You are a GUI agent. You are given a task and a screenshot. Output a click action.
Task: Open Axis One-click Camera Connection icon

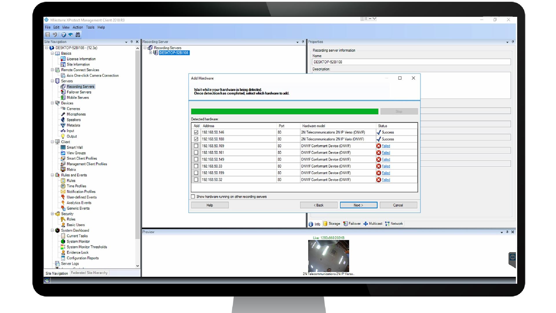click(63, 75)
